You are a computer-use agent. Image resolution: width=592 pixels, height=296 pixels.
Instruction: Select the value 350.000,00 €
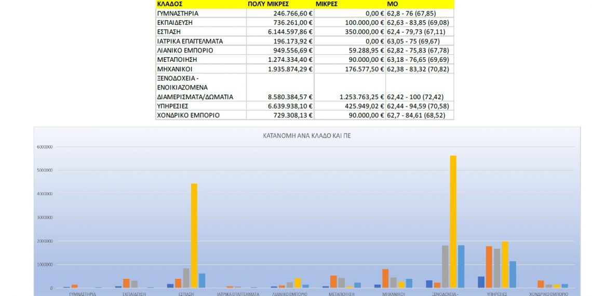pyautogui.click(x=365, y=32)
